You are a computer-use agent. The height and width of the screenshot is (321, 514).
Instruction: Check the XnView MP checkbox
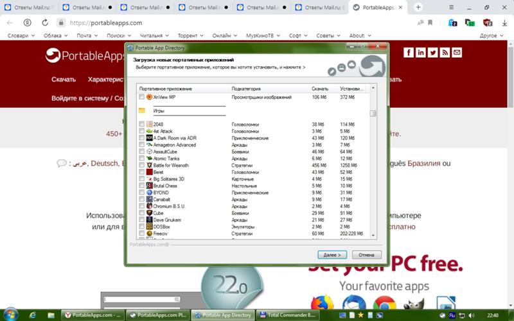point(141,97)
